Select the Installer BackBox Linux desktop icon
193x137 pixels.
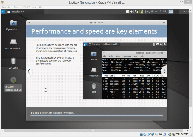[13, 84]
